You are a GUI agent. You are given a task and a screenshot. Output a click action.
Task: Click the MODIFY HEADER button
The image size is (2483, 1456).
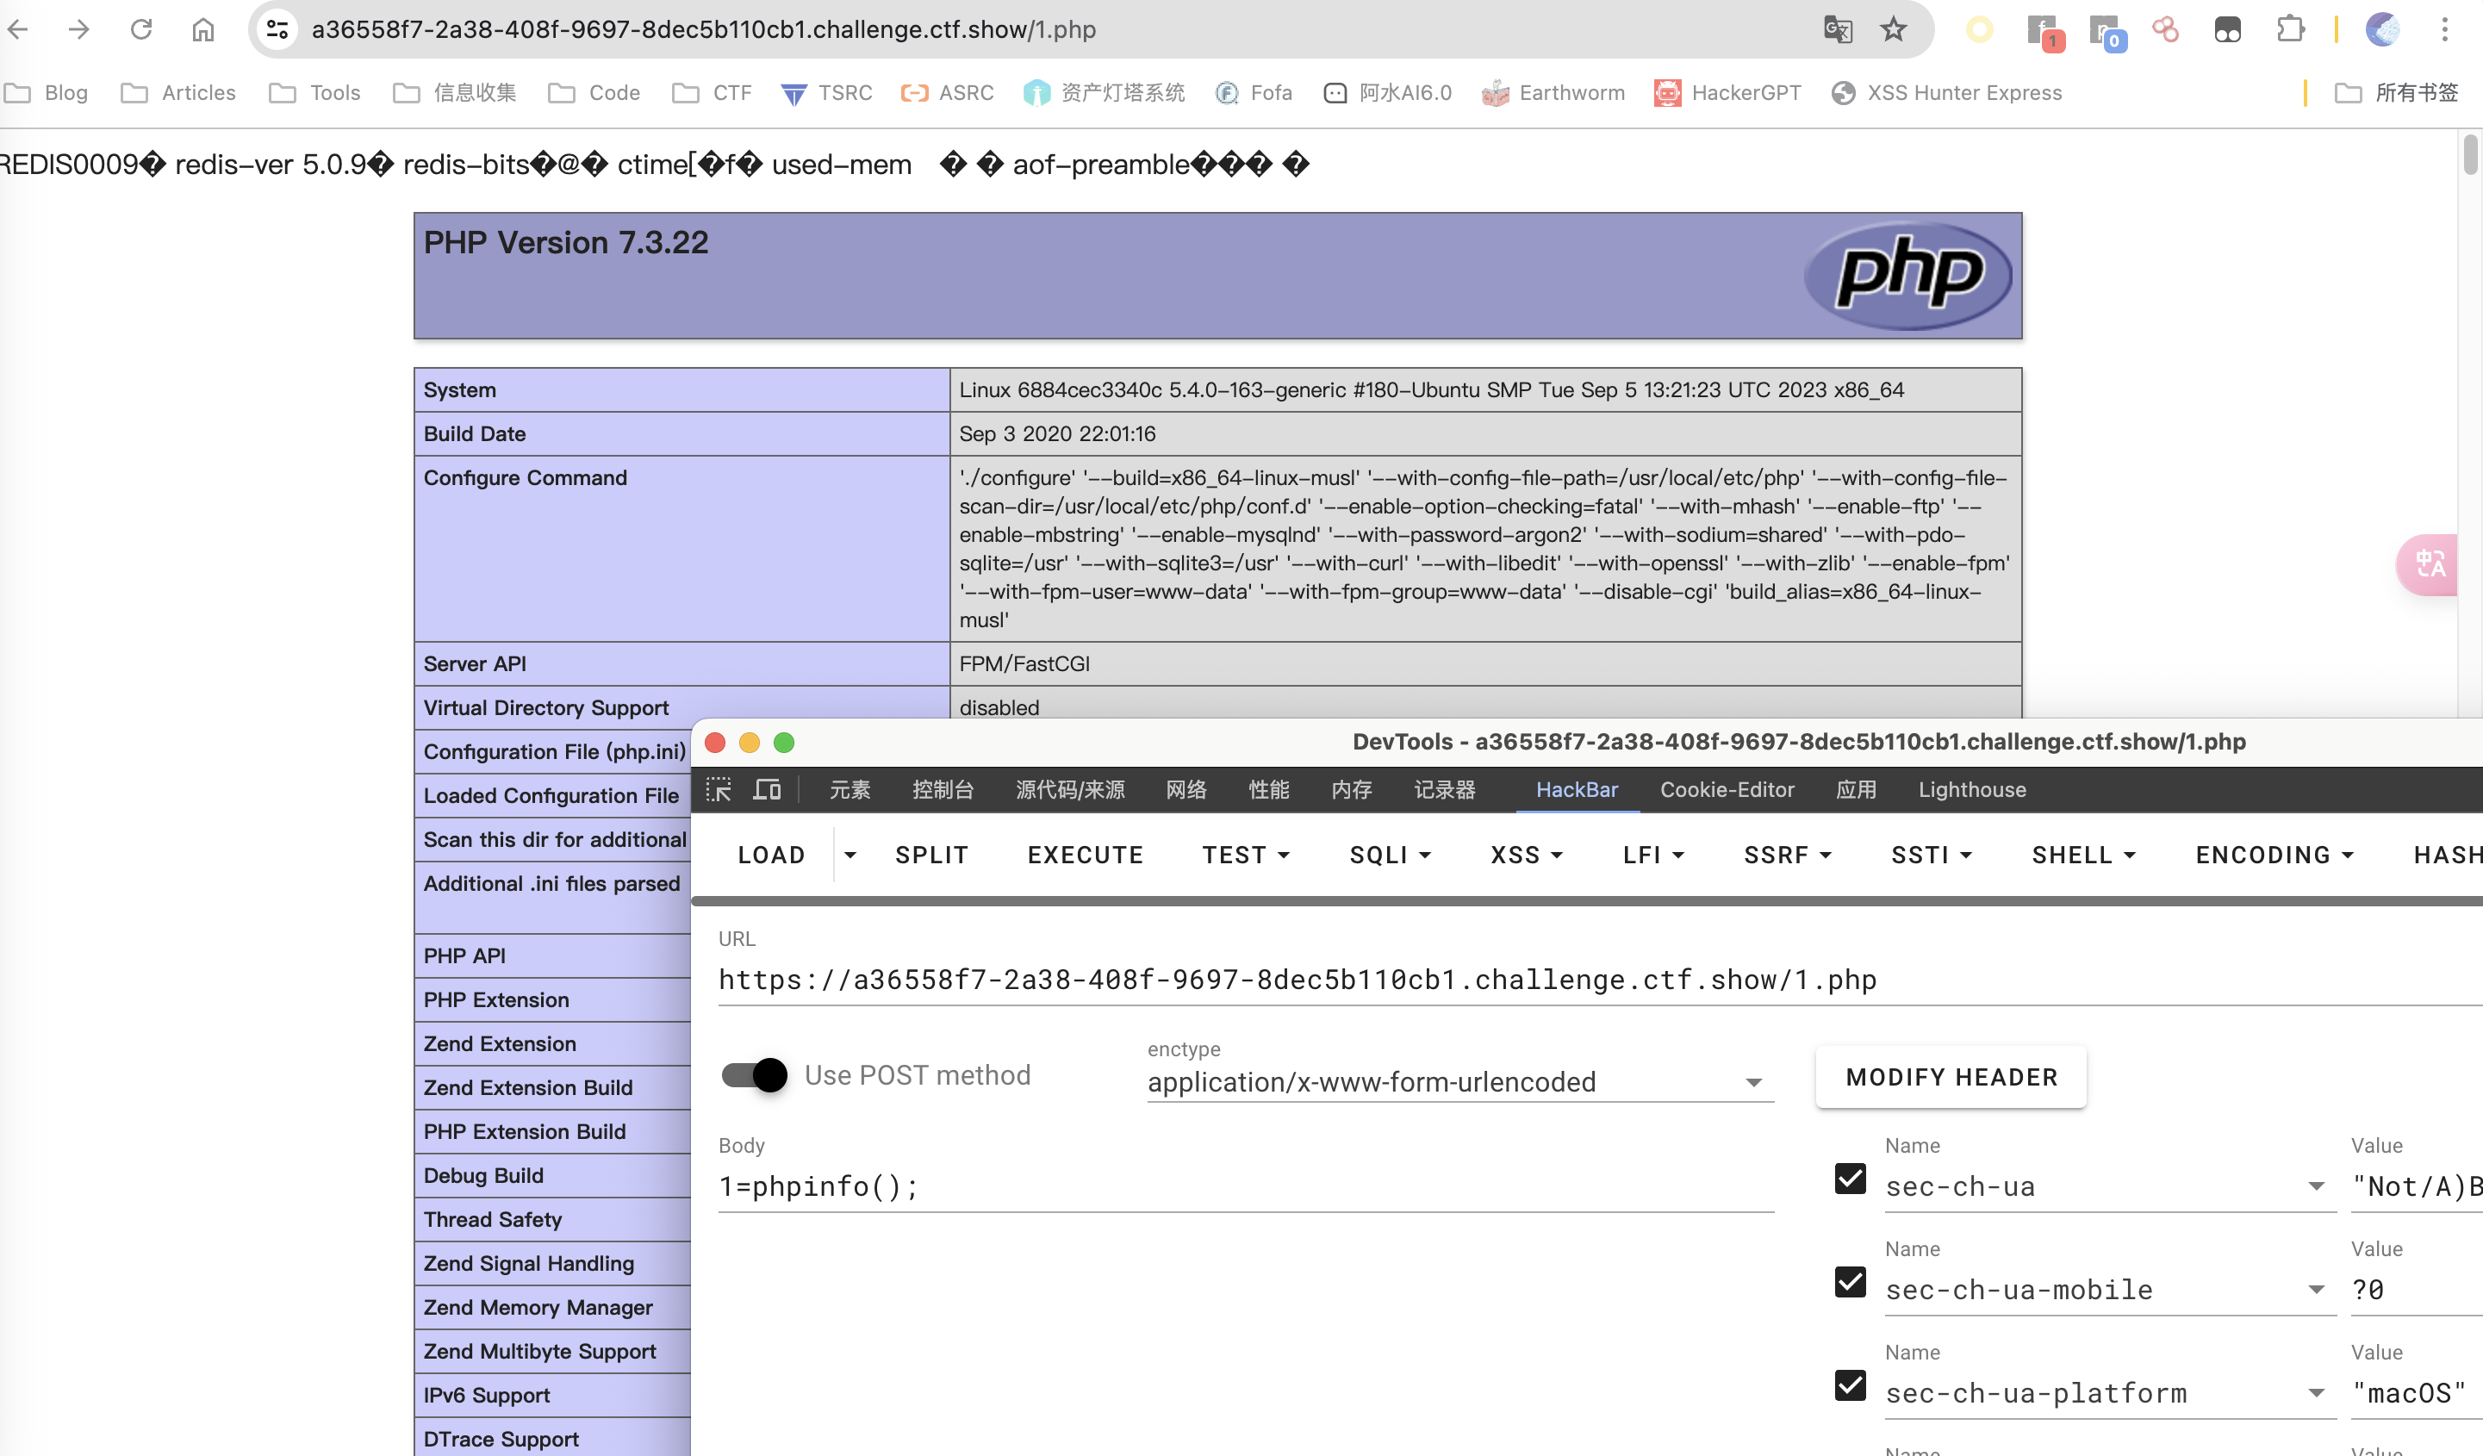click(1951, 1077)
